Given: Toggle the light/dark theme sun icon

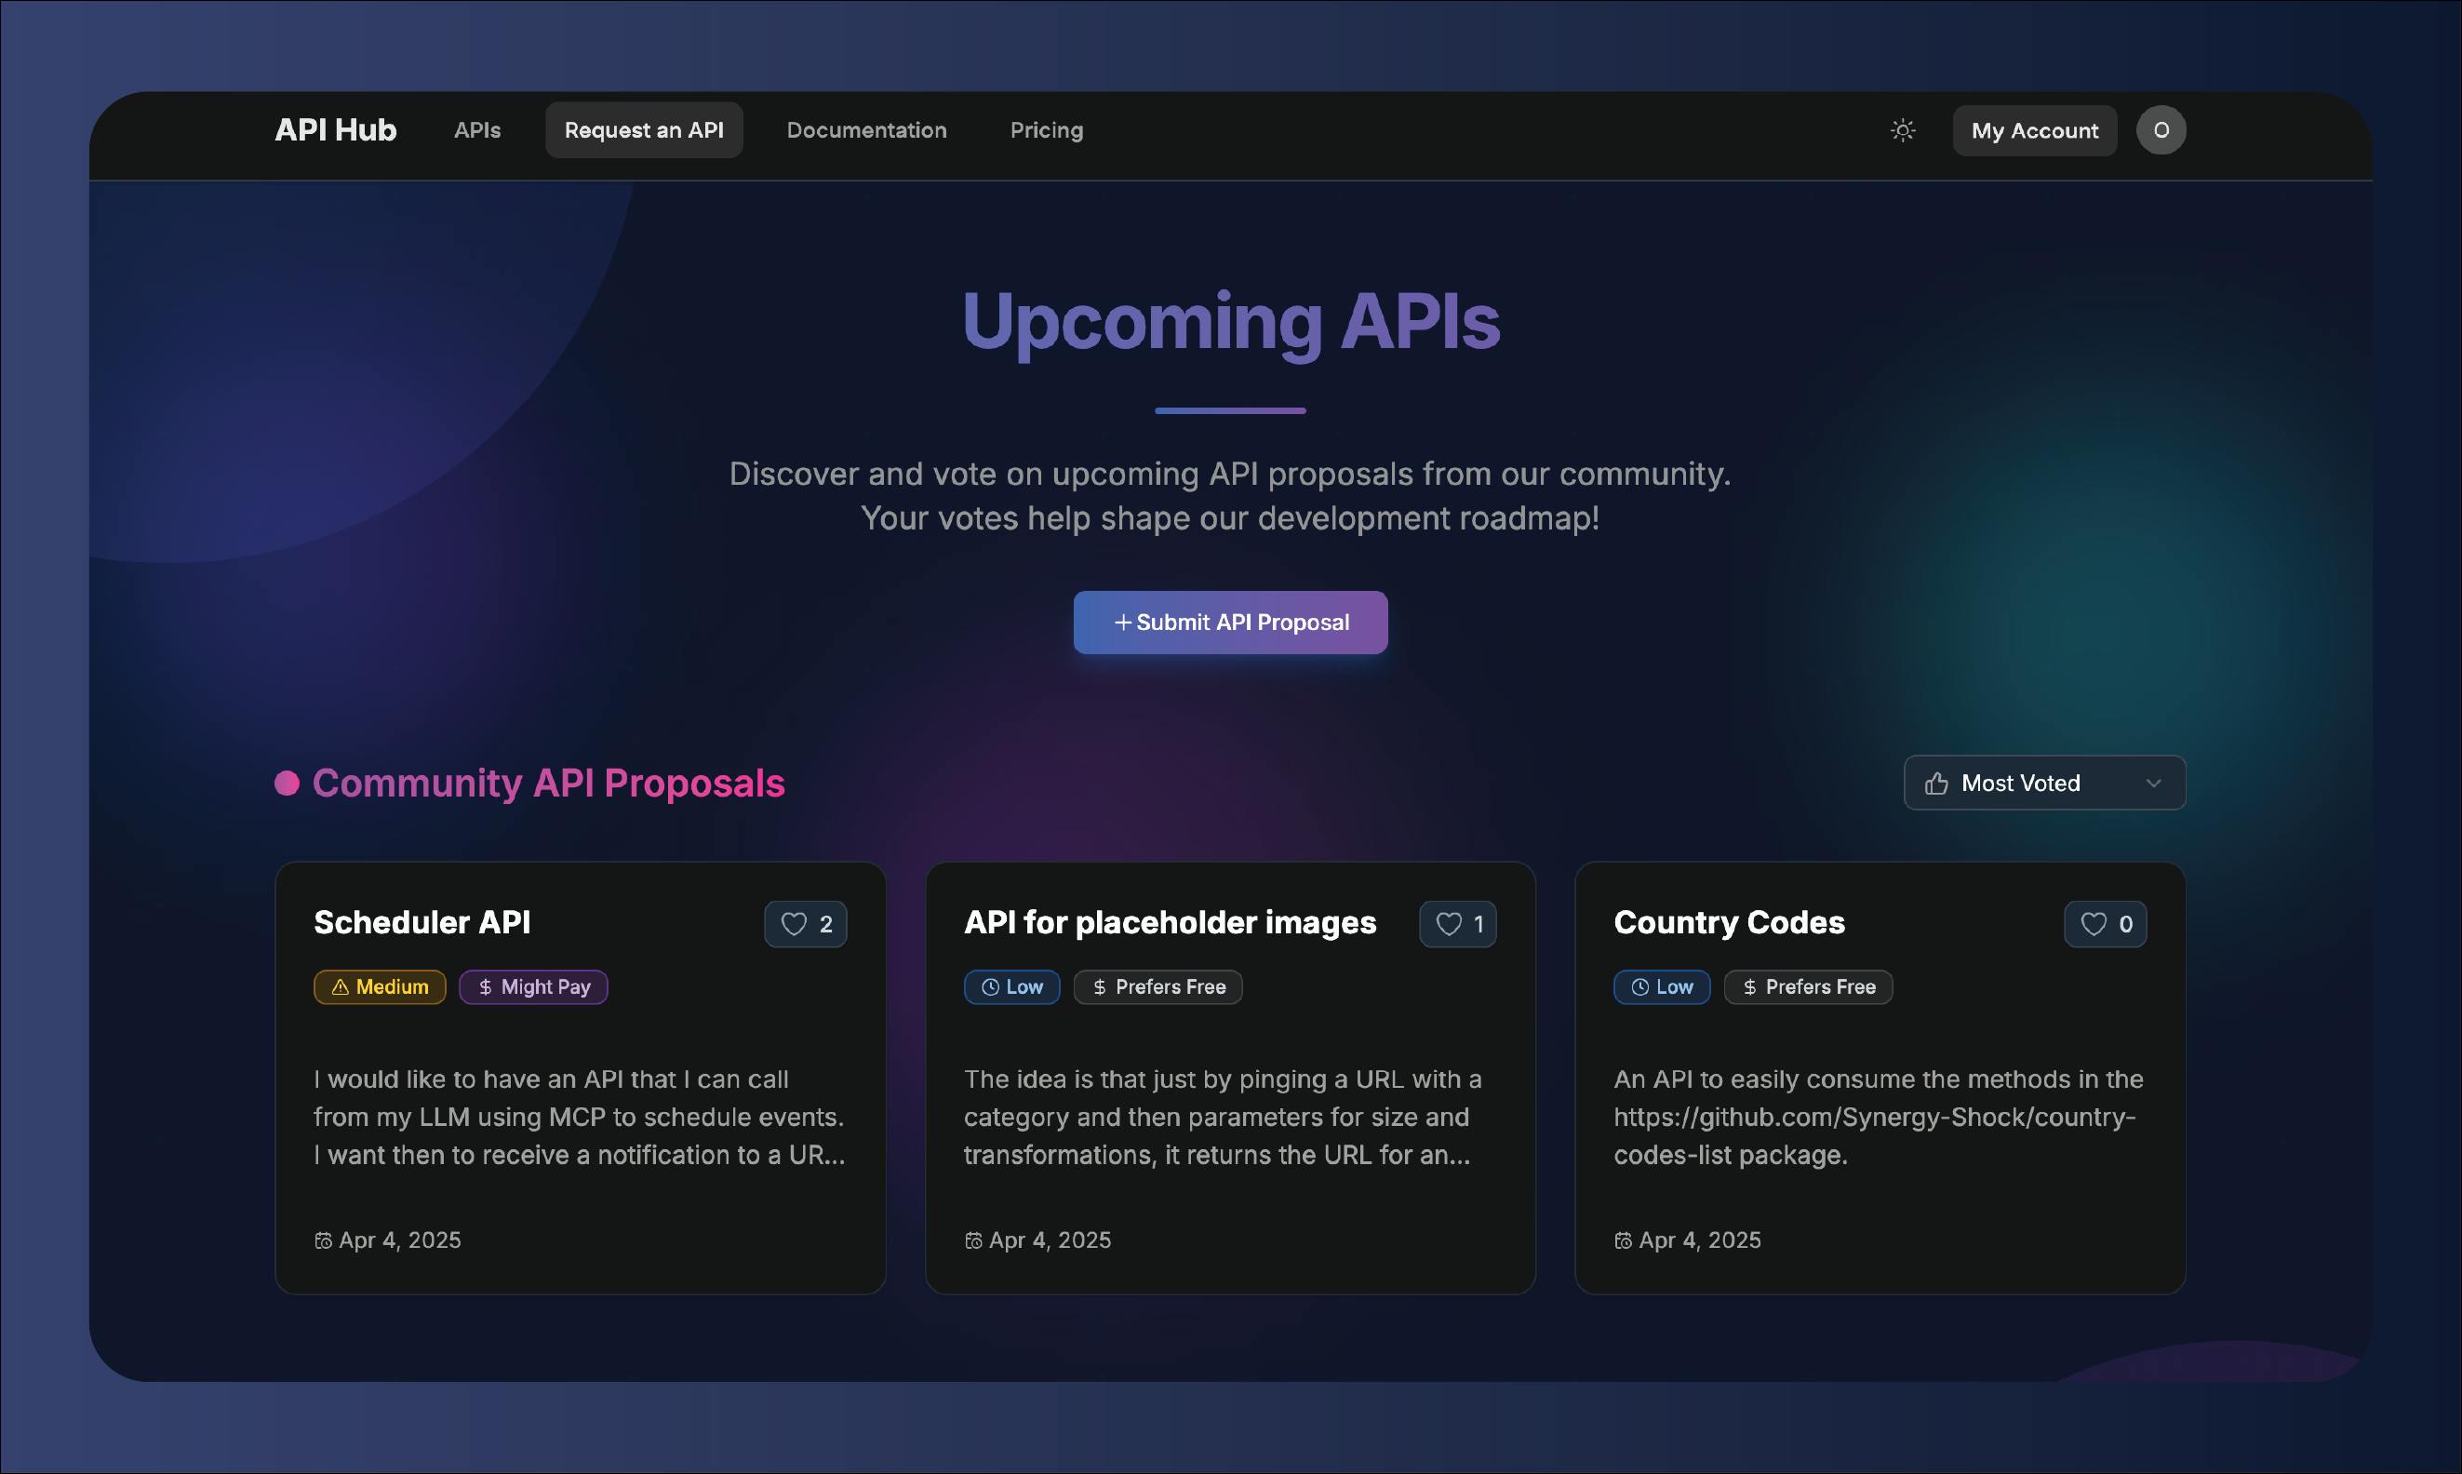Looking at the screenshot, I should (x=1902, y=130).
